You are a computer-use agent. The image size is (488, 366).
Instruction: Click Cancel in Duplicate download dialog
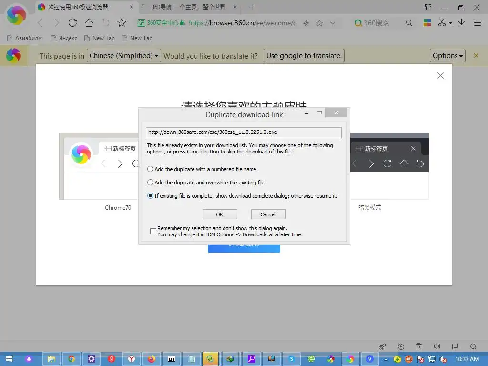click(268, 214)
